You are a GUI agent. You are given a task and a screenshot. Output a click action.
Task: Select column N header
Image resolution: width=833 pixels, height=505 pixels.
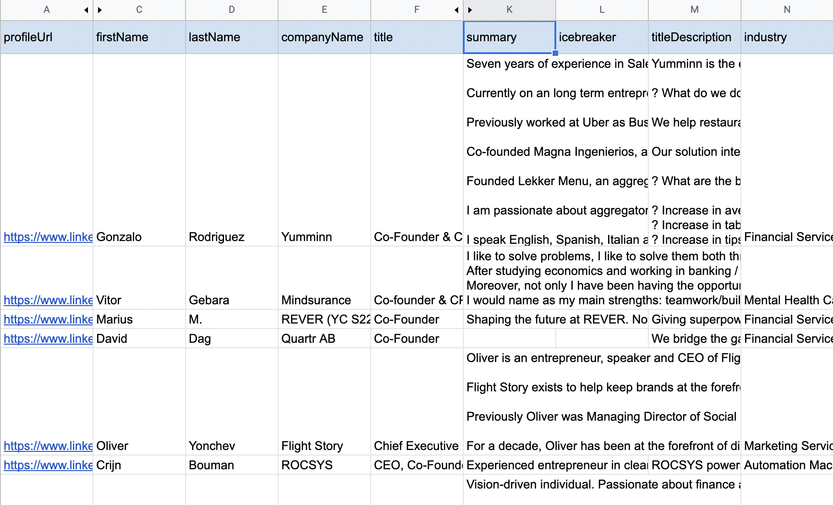pos(787,10)
